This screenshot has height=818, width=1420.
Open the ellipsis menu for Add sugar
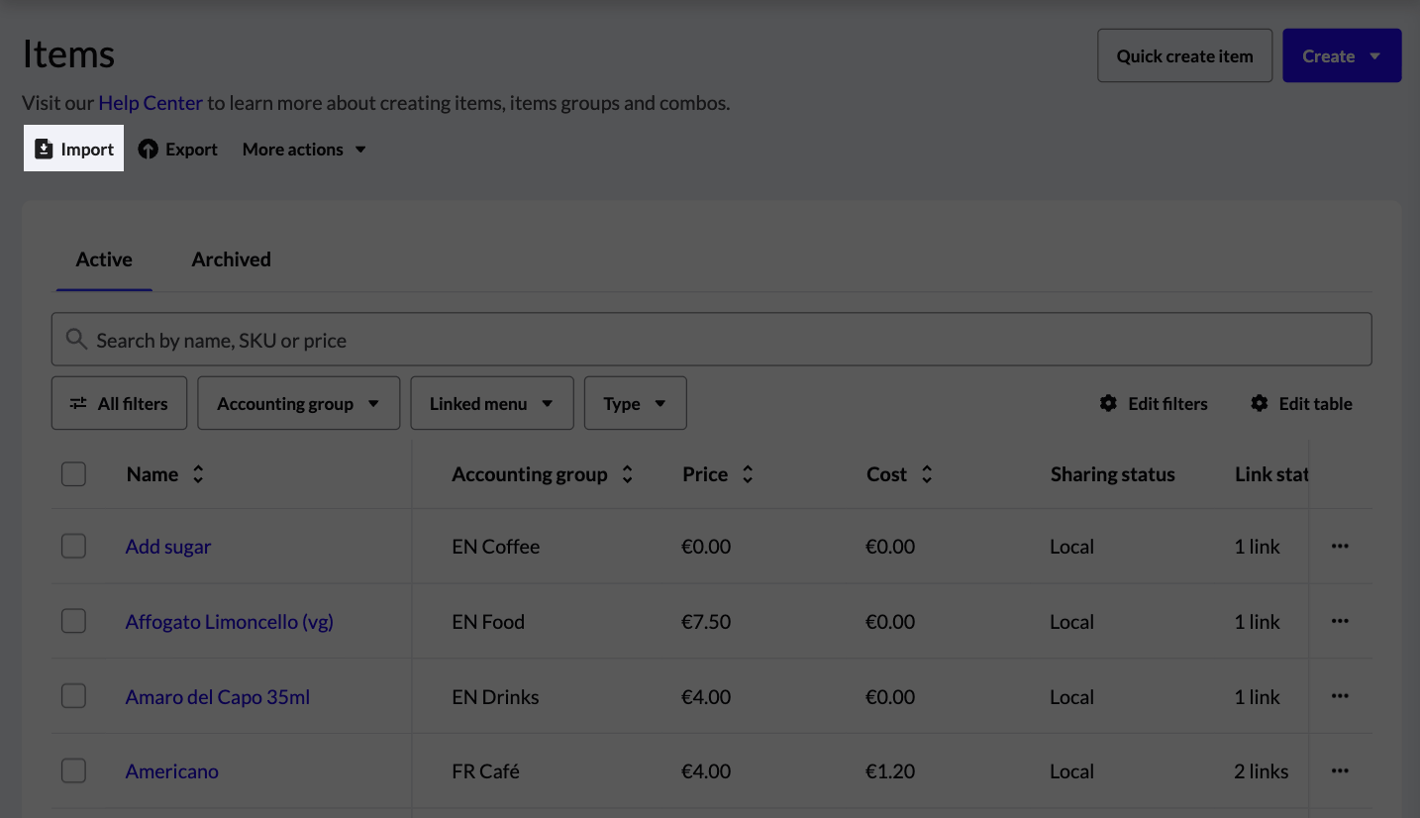pyautogui.click(x=1340, y=545)
